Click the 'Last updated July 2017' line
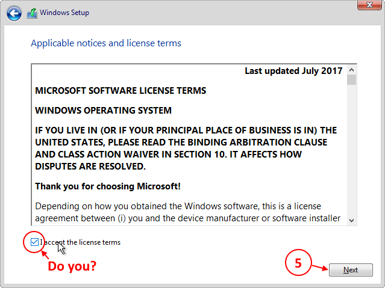Screen dimensions: 385x288 coord(293,71)
